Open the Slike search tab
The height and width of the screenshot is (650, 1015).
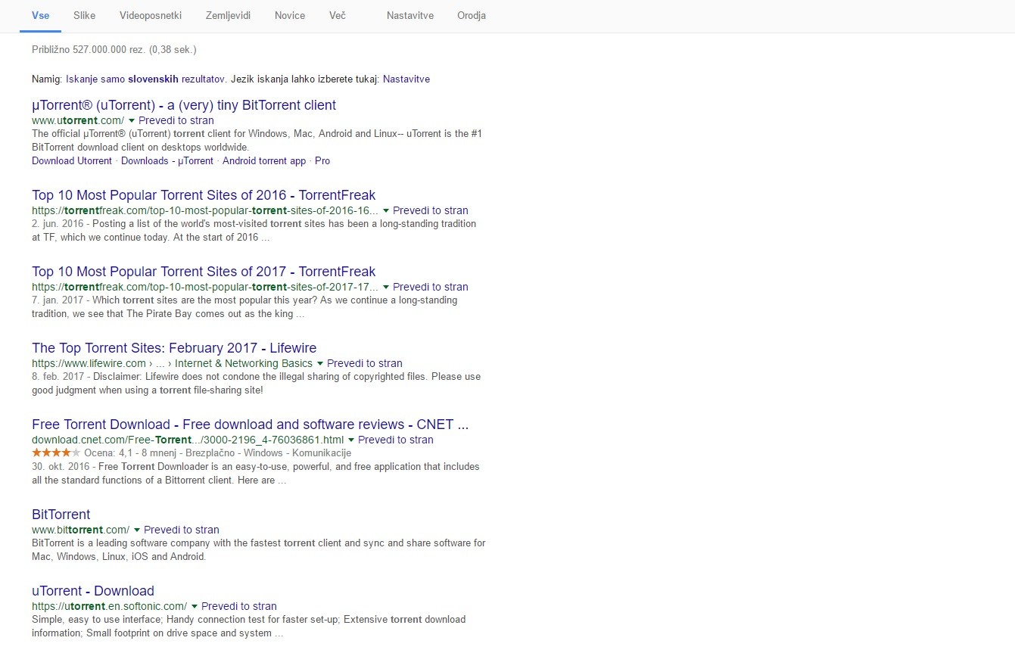coord(85,15)
